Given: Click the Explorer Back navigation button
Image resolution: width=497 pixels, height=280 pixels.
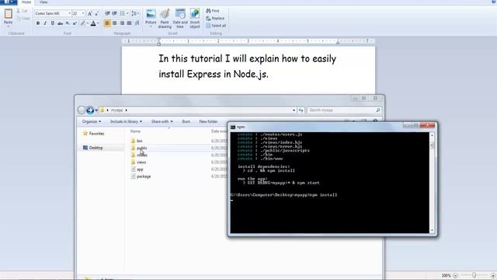Looking at the screenshot, I should (82, 110).
